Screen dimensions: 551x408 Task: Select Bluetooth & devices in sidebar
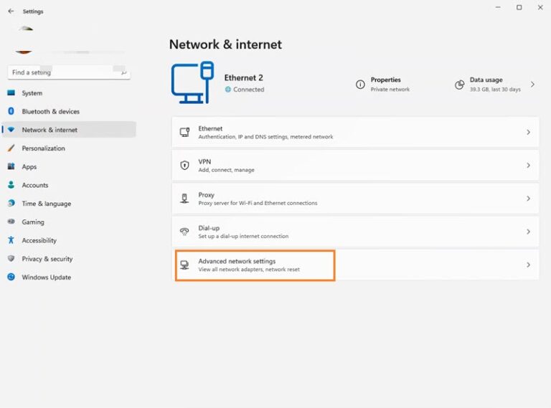tap(69, 111)
